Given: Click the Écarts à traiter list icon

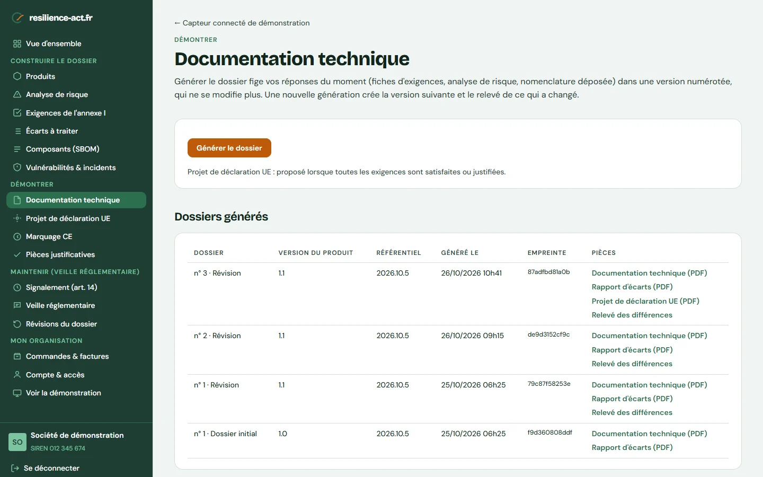Looking at the screenshot, I should coord(17,131).
